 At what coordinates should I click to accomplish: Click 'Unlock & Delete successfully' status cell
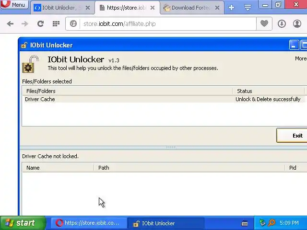pos(268,99)
